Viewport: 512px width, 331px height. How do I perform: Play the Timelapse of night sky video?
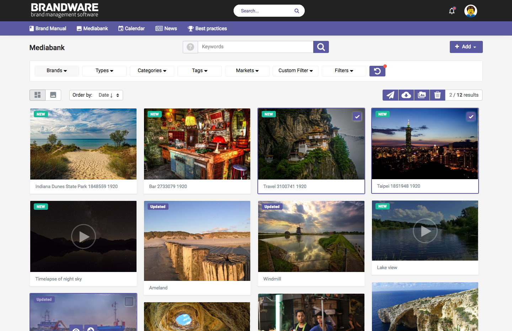(x=83, y=236)
